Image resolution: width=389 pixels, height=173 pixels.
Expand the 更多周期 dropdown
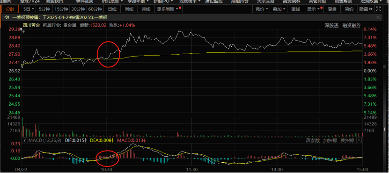(169, 9)
